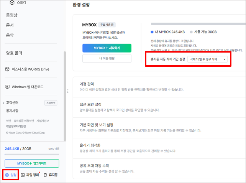This screenshot has height=183, width=246.
Task: Click the 내 이용 현황 button
Action: (107, 58)
